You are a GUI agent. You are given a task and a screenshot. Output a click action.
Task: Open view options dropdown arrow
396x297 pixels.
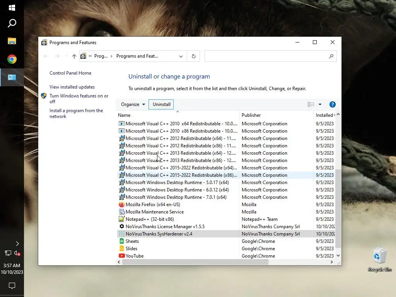tap(320, 104)
